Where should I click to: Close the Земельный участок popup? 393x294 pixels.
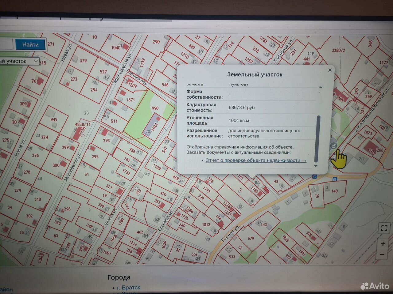330,70
